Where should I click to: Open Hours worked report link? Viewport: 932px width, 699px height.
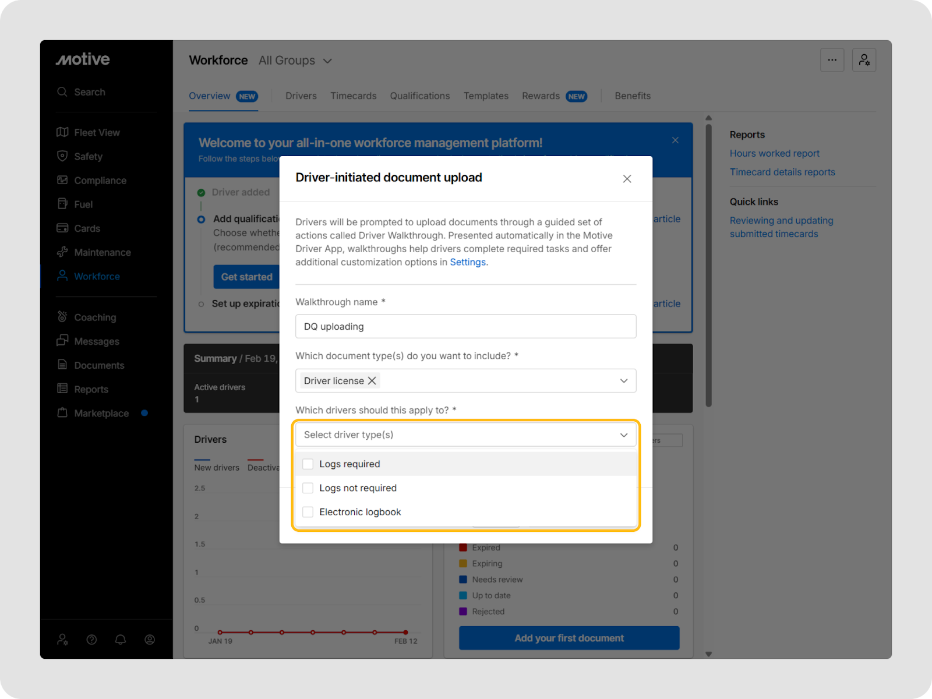[x=774, y=153]
